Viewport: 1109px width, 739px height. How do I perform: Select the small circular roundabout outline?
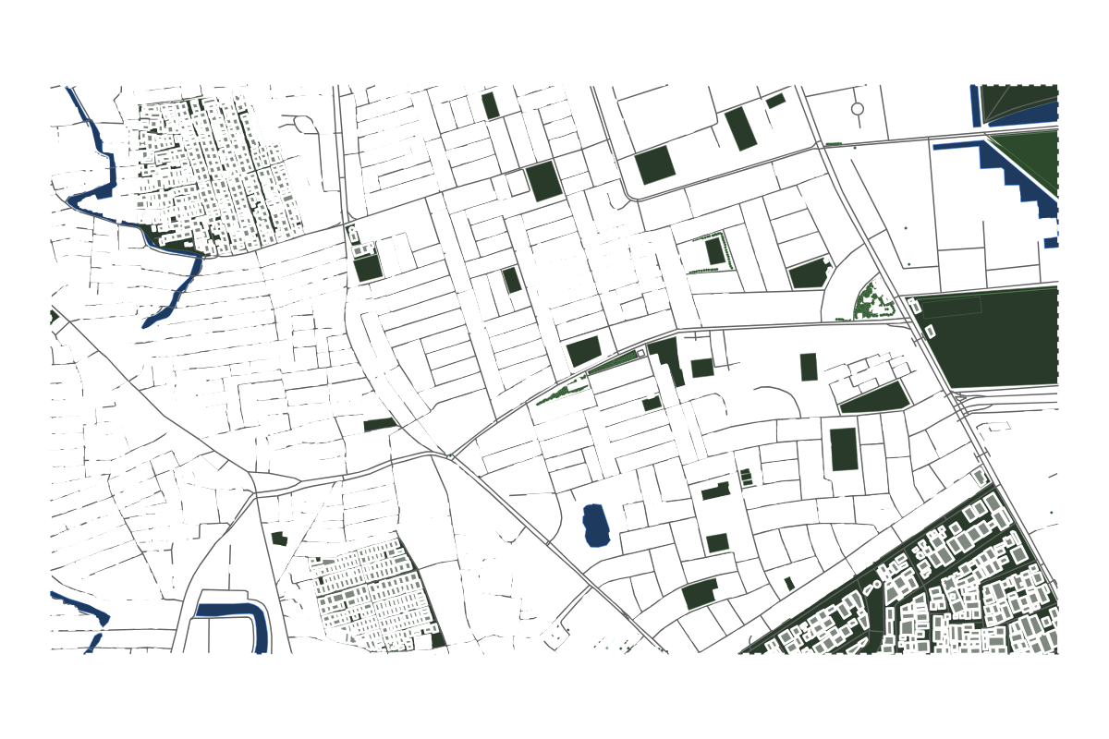[858, 109]
